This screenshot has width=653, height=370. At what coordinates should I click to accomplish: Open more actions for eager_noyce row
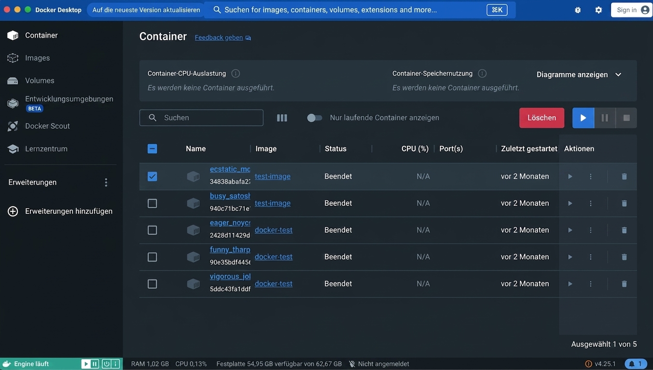coord(591,230)
